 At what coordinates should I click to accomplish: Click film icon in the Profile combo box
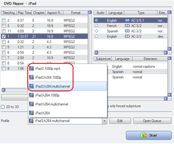31,121
